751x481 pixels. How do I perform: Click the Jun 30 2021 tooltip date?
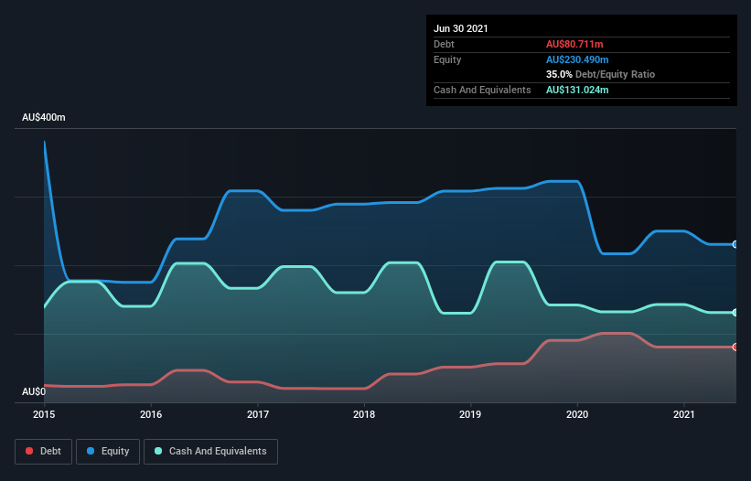(461, 28)
